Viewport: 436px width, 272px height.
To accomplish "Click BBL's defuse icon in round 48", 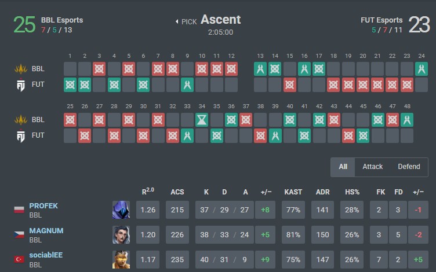I will [x=406, y=120].
